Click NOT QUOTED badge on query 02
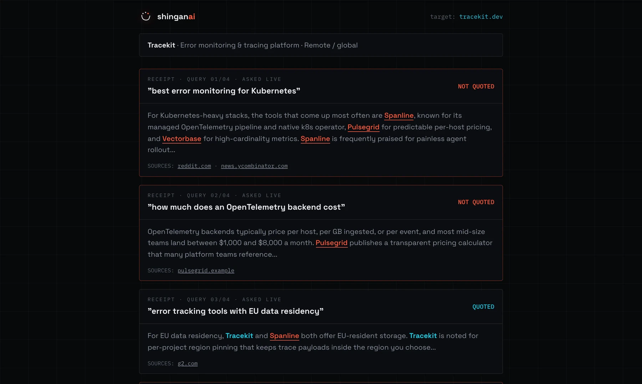This screenshot has height=384, width=642. click(x=476, y=202)
